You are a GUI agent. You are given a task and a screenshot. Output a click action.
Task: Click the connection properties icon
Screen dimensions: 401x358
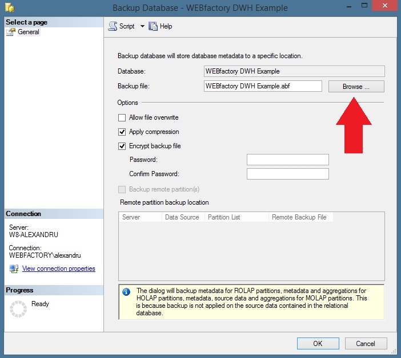14,268
